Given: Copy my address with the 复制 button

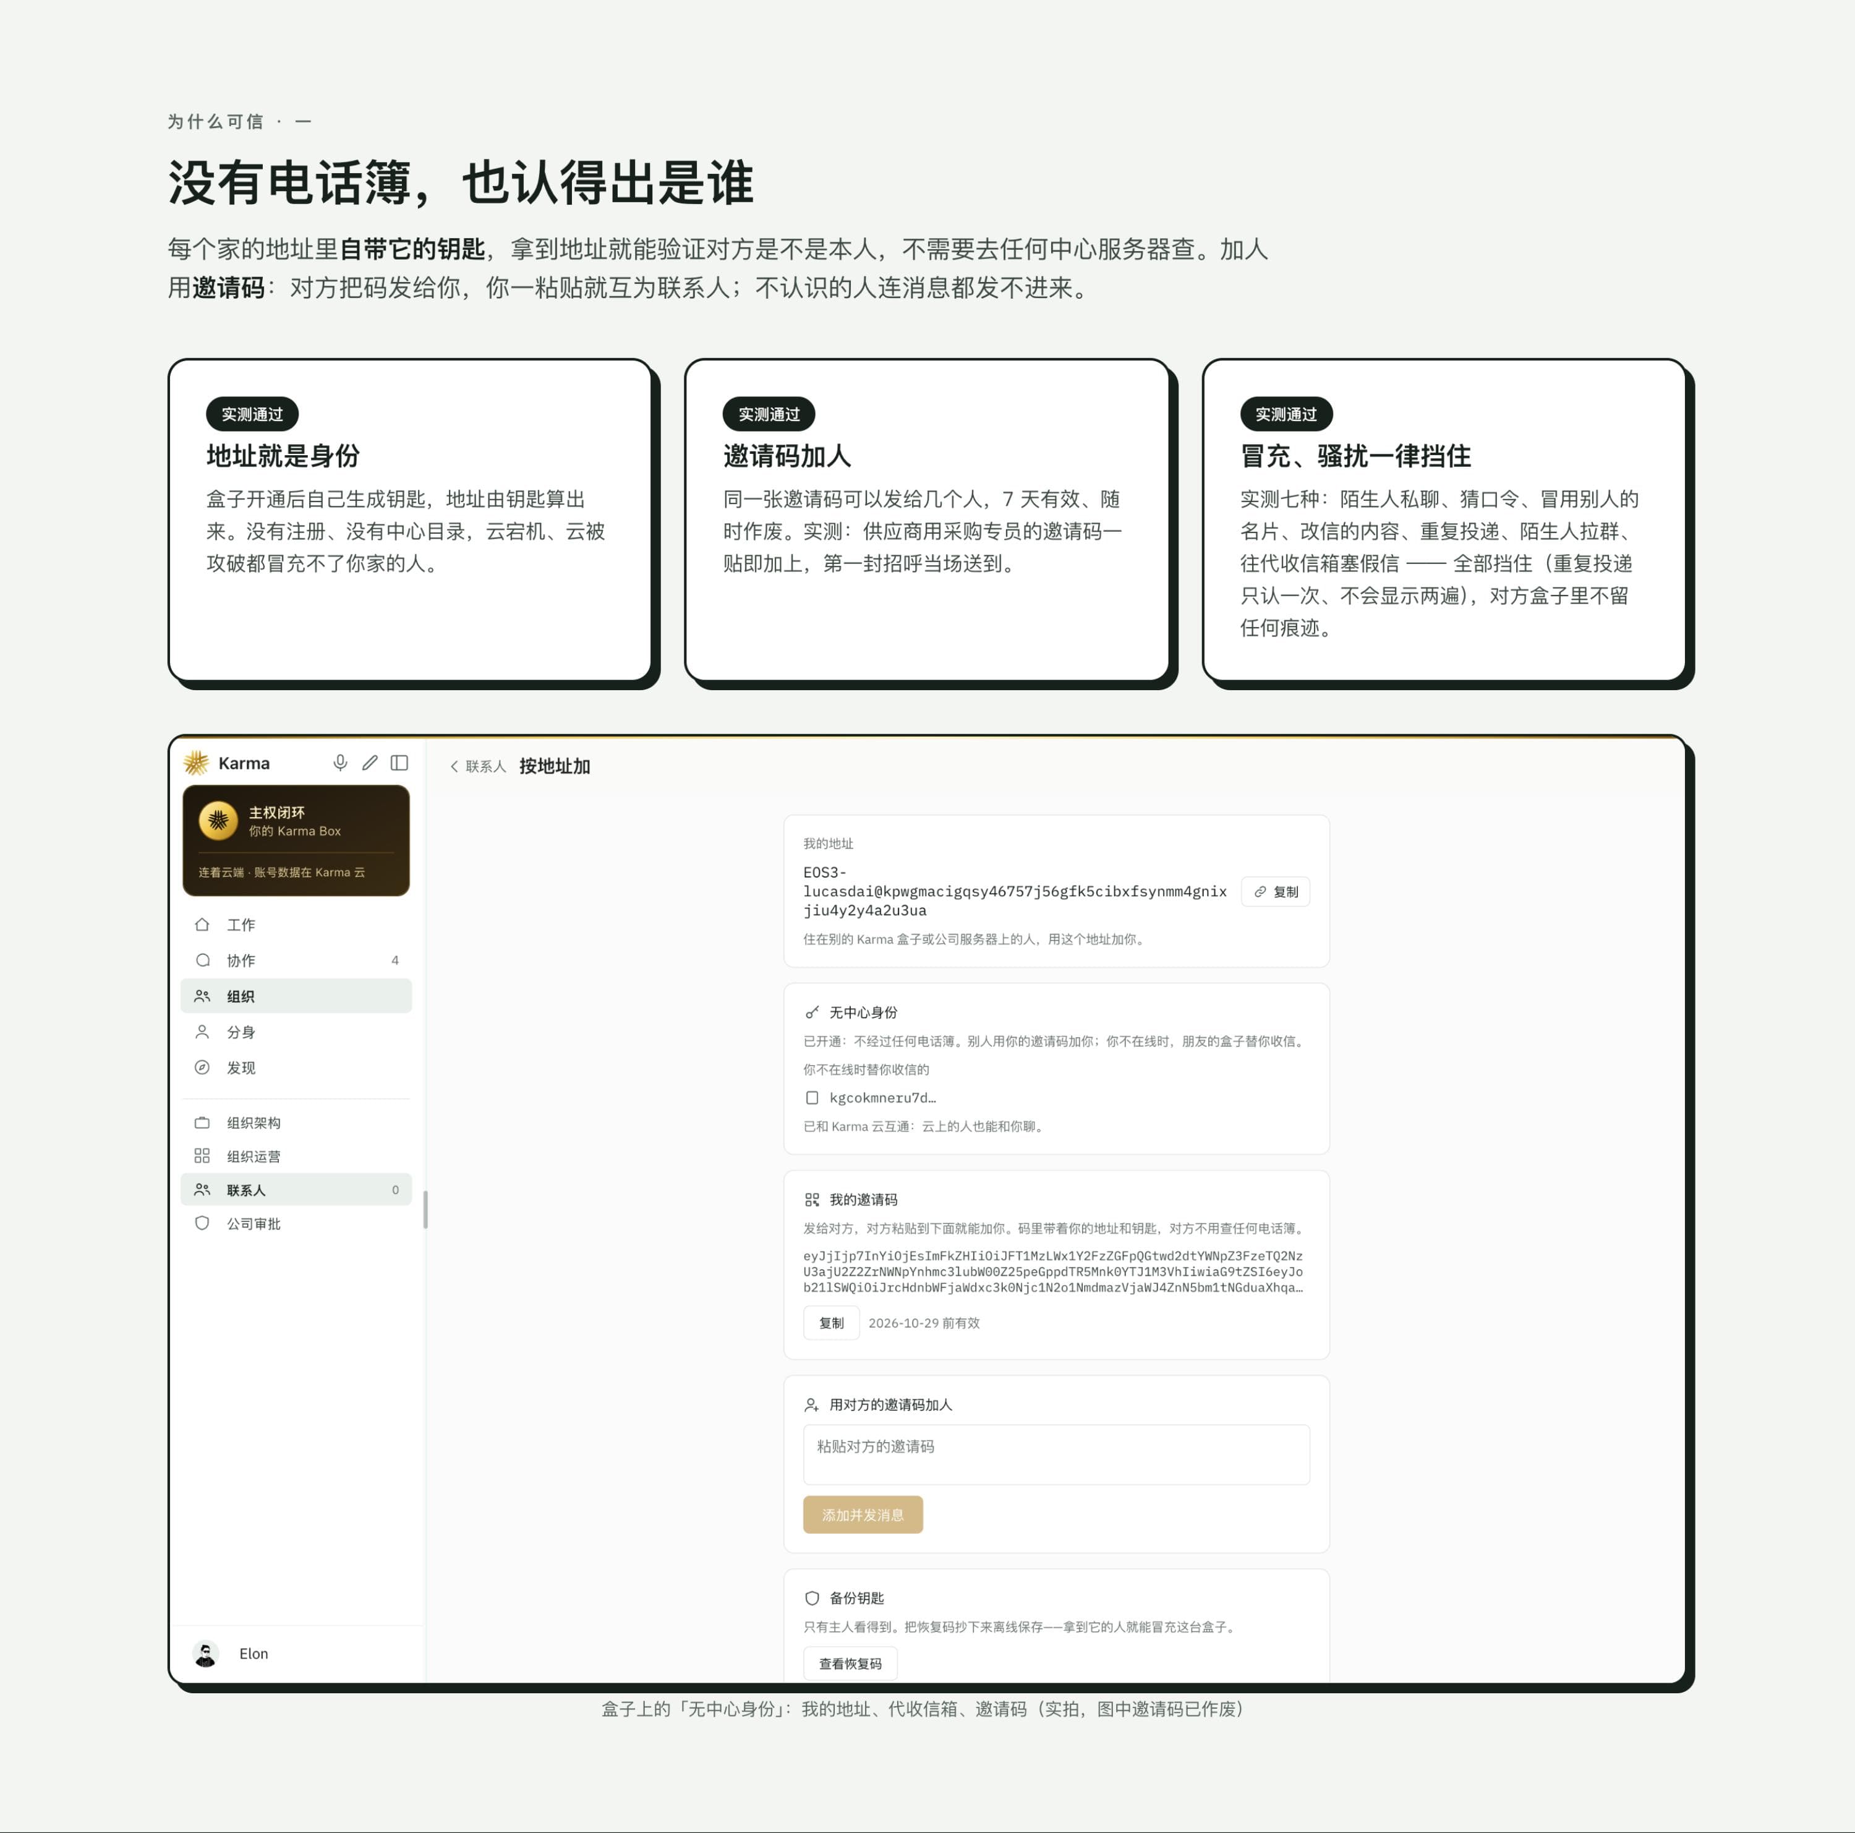Looking at the screenshot, I should [x=1275, y=891].
